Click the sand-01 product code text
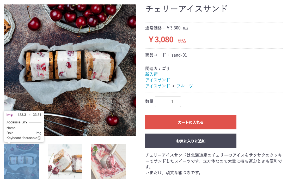The width and height of the screenshot is (287, 186). click(179, 55)
